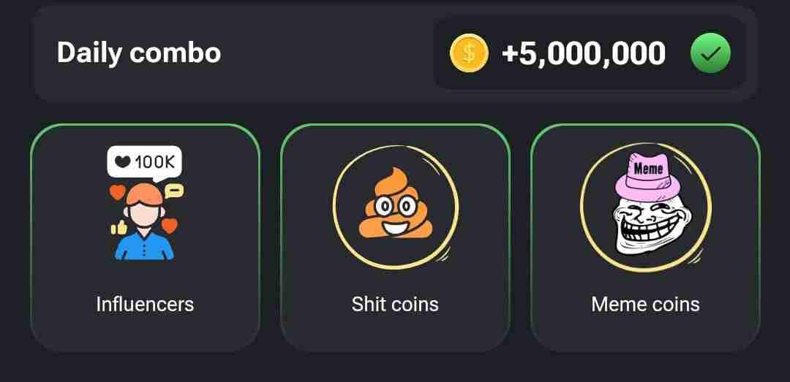Image resolution: width=790 pixels, height=382 pixels.
Task: Click the Daily combo heading
Action: (138, 53)
